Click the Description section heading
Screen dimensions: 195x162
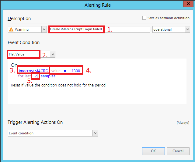[x=19, y=19]
